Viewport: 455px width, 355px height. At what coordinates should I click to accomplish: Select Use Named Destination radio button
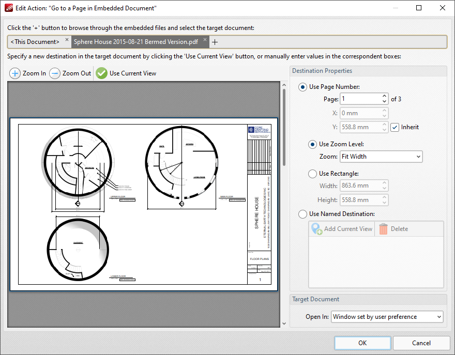(302, 214)
